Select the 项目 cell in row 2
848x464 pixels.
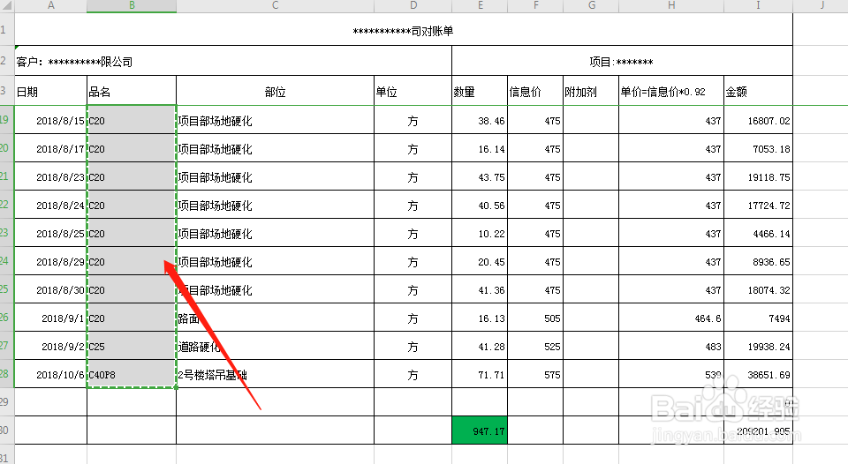click(x=622, y=62)
